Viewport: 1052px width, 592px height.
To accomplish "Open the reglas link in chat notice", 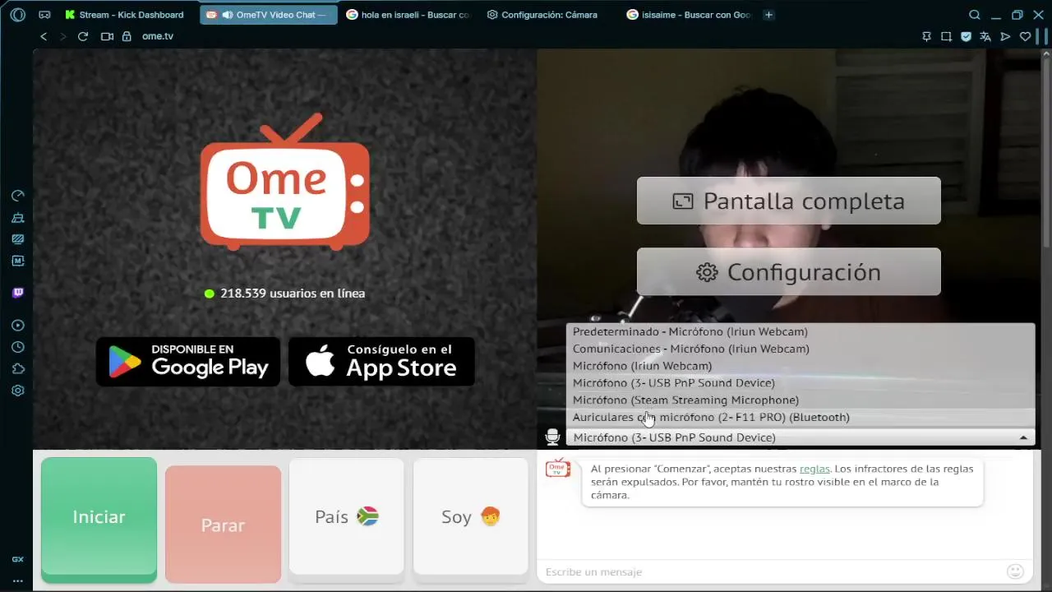I will click(814, 469).
